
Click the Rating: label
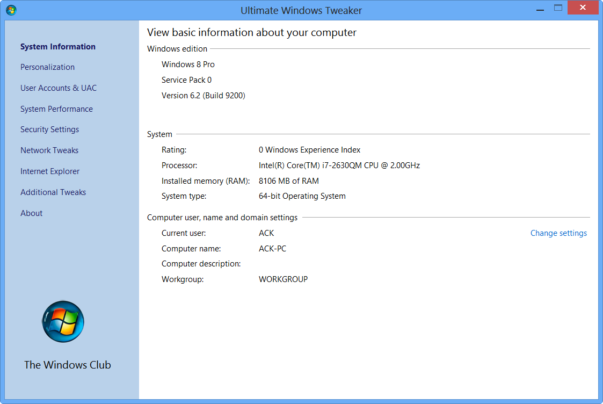click(x=174, y=150)
